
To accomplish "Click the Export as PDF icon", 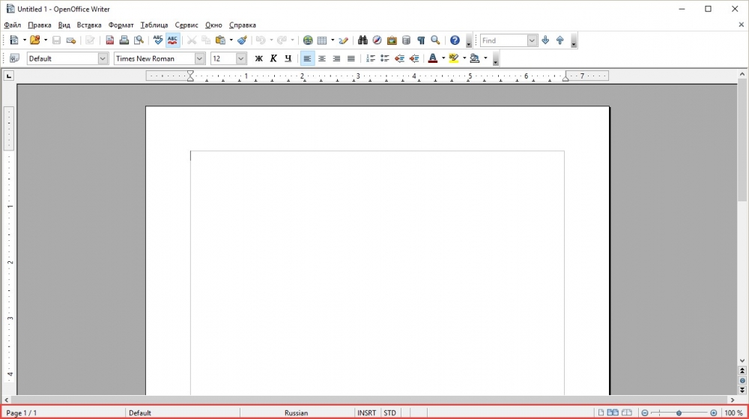I will [x=110, y=40].
